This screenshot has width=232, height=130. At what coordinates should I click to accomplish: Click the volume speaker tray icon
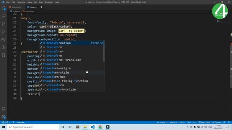tap(206, 127)
